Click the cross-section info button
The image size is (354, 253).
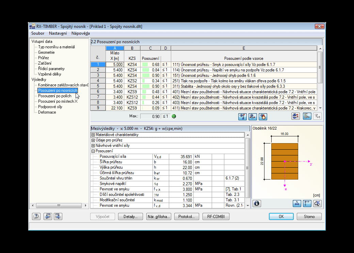[x=257, y=203]
